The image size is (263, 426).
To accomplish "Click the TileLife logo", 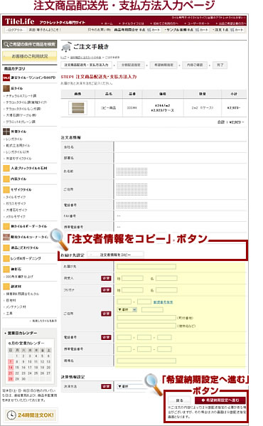I will (x=19, y=21).
